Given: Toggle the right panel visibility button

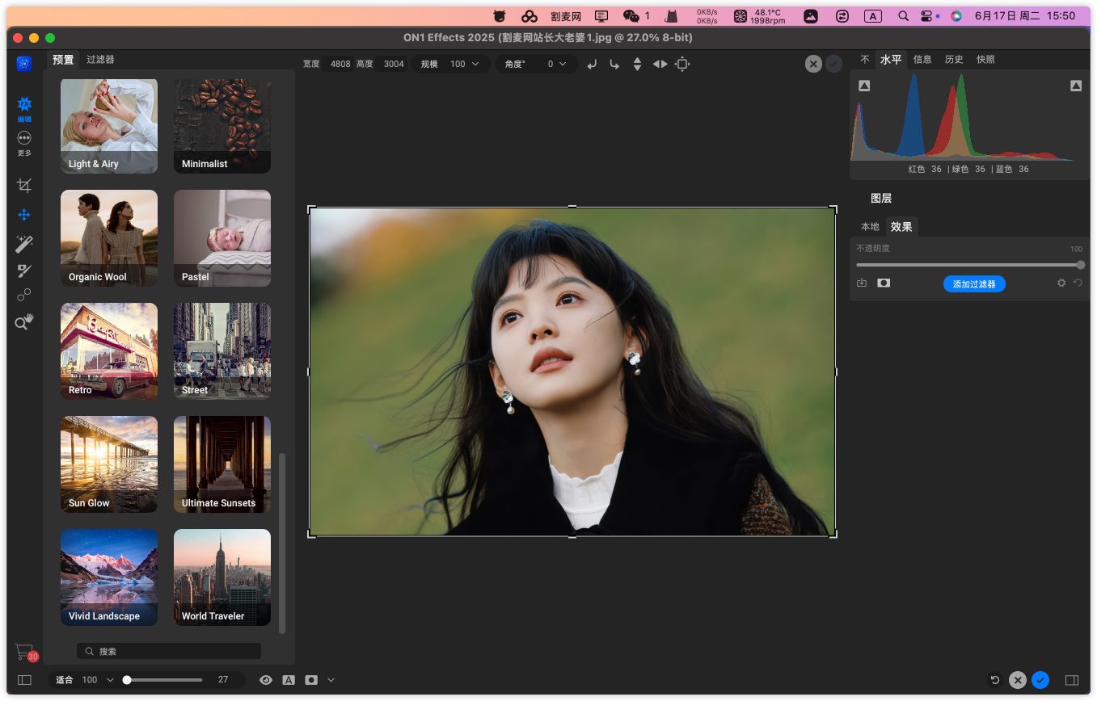Looking at the screenshot, I should 1072,680.
